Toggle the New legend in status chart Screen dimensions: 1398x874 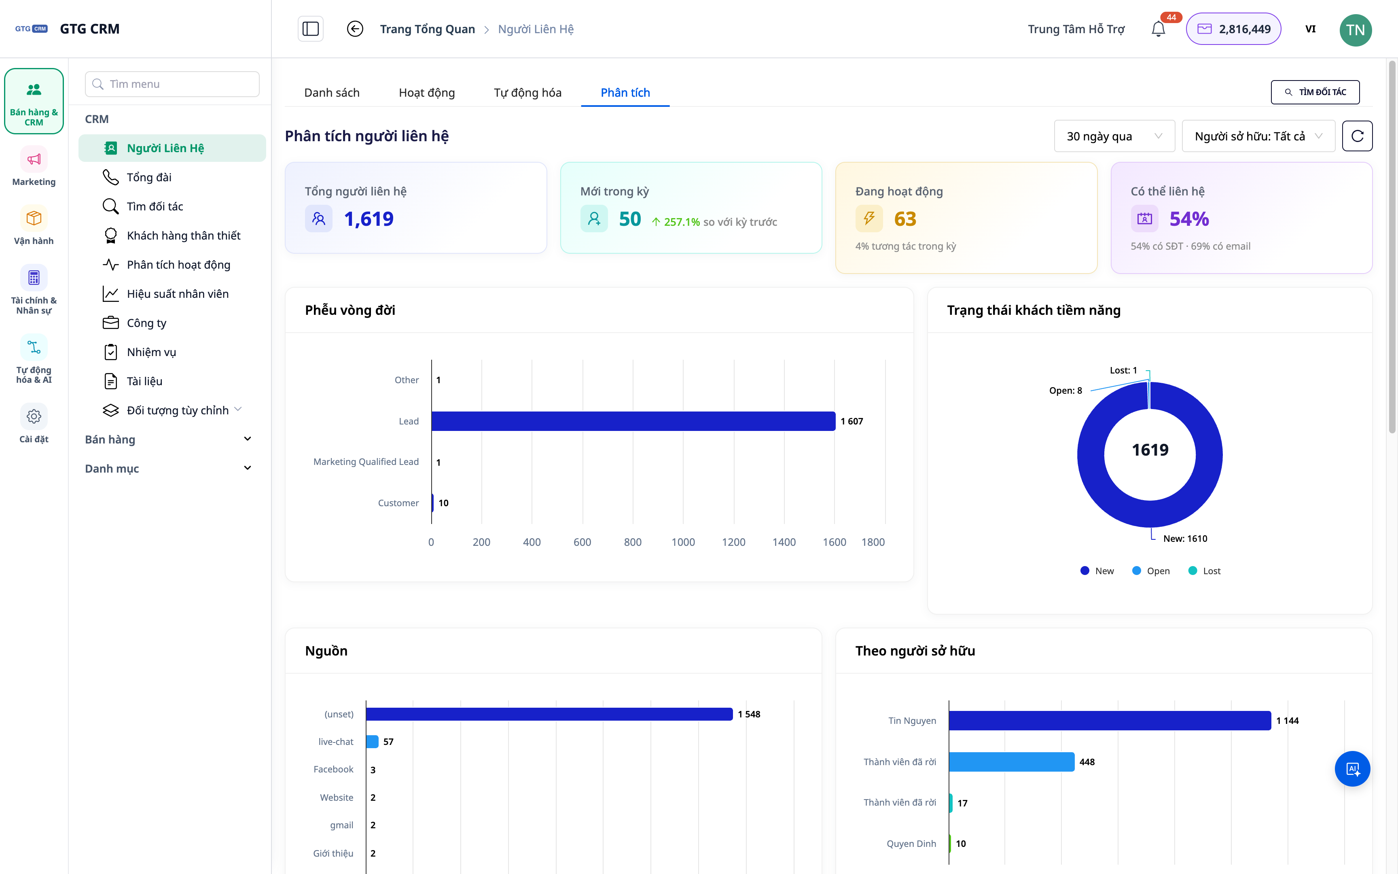pyautogui.click(x=1097, y=571)
